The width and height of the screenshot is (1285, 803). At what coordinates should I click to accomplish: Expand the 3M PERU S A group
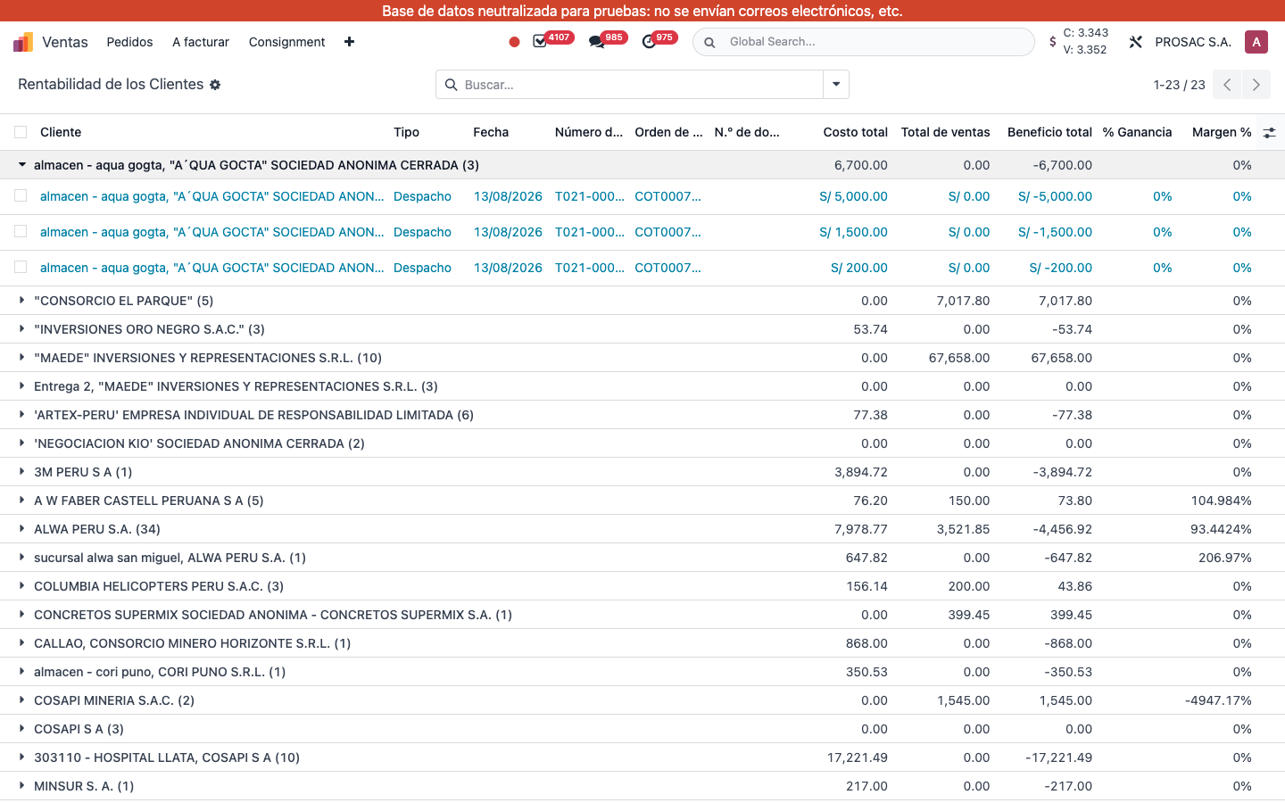[21, 472]
